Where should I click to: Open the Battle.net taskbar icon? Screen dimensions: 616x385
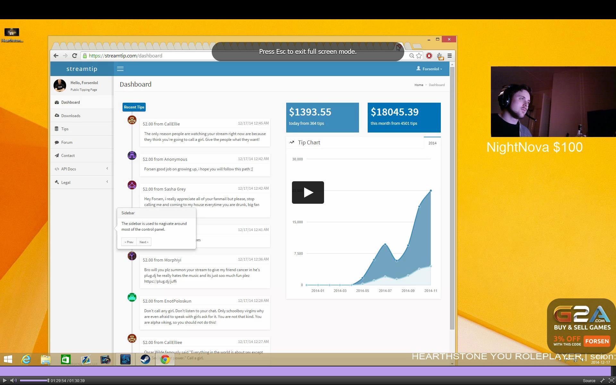click(x=125, y=359)
